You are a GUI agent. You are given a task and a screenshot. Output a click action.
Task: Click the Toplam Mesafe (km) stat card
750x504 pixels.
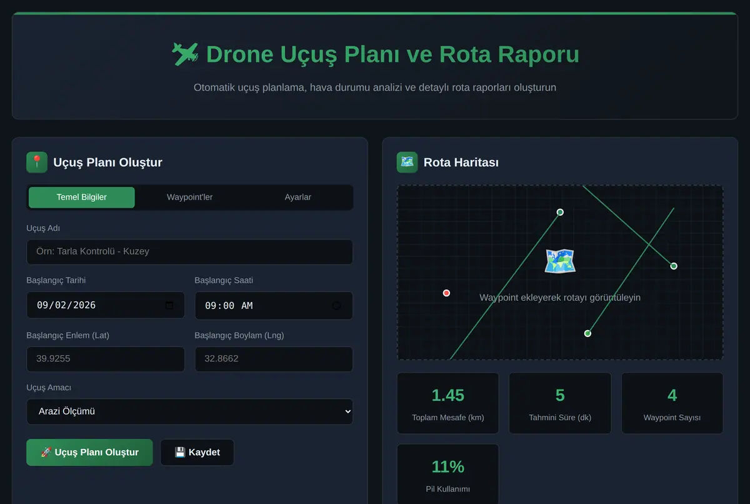pos(448,403)
